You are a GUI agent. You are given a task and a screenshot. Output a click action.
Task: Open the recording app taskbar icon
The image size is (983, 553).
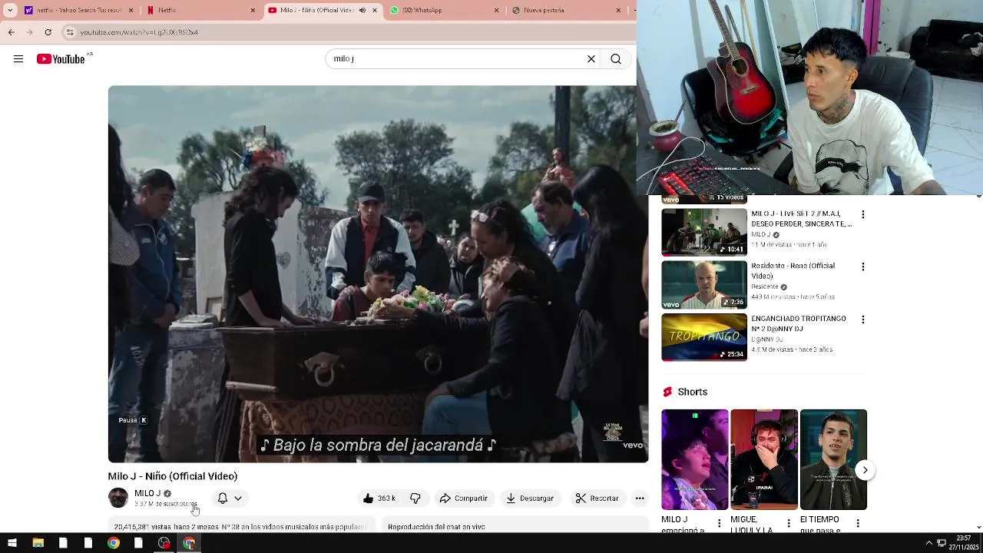point(164,543)
